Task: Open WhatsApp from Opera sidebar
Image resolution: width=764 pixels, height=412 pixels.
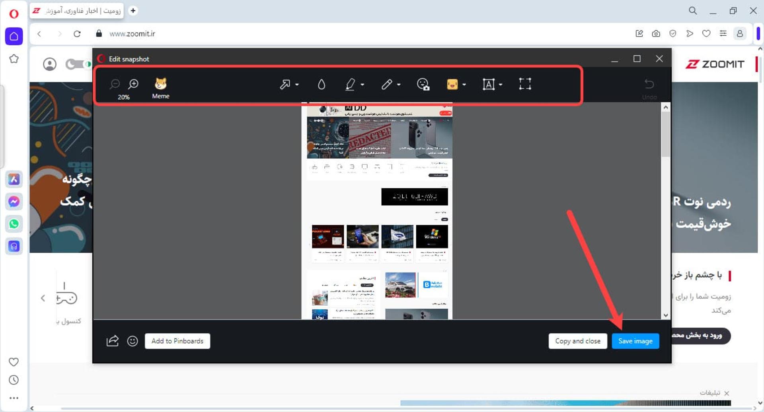Action: pos(14,224)
